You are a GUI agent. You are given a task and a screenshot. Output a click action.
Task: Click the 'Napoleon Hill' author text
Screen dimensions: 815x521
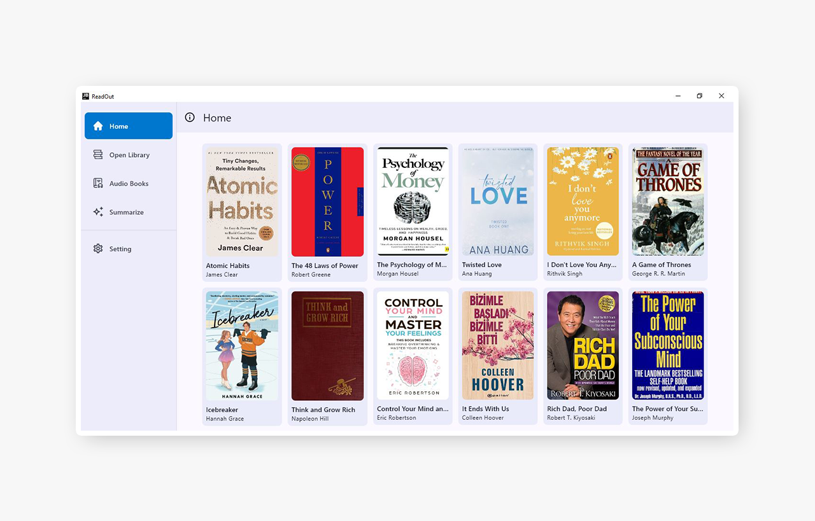[309, 419]
